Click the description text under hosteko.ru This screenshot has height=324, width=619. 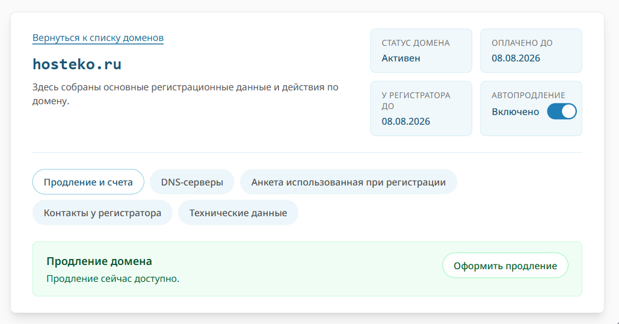[x=185, y=93]
